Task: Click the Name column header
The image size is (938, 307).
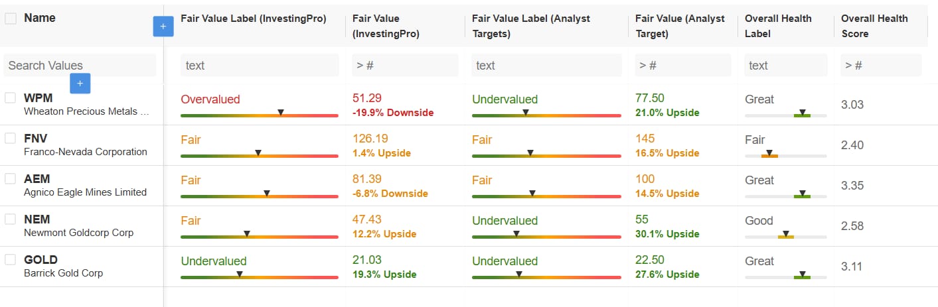Action: pyautogui.click(x=40, y=18)
